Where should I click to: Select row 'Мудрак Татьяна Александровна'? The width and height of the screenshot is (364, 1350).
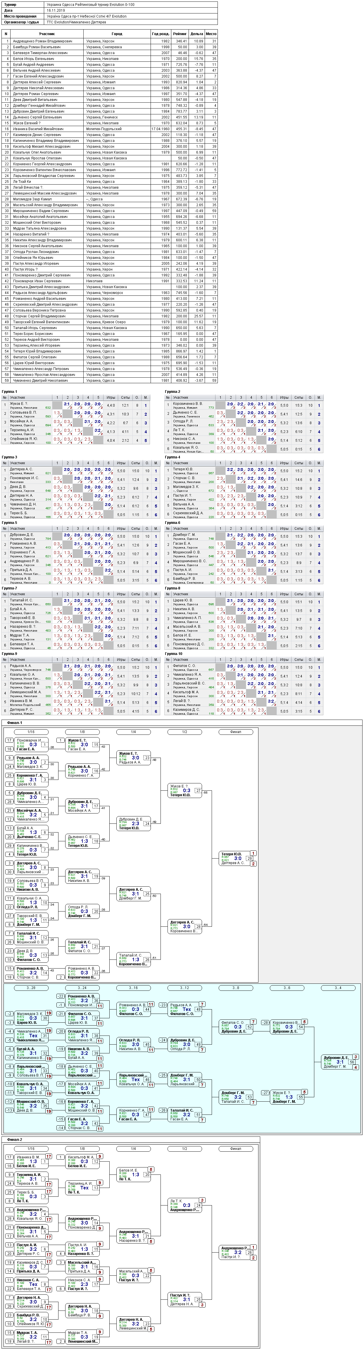(x=110, y=228)
